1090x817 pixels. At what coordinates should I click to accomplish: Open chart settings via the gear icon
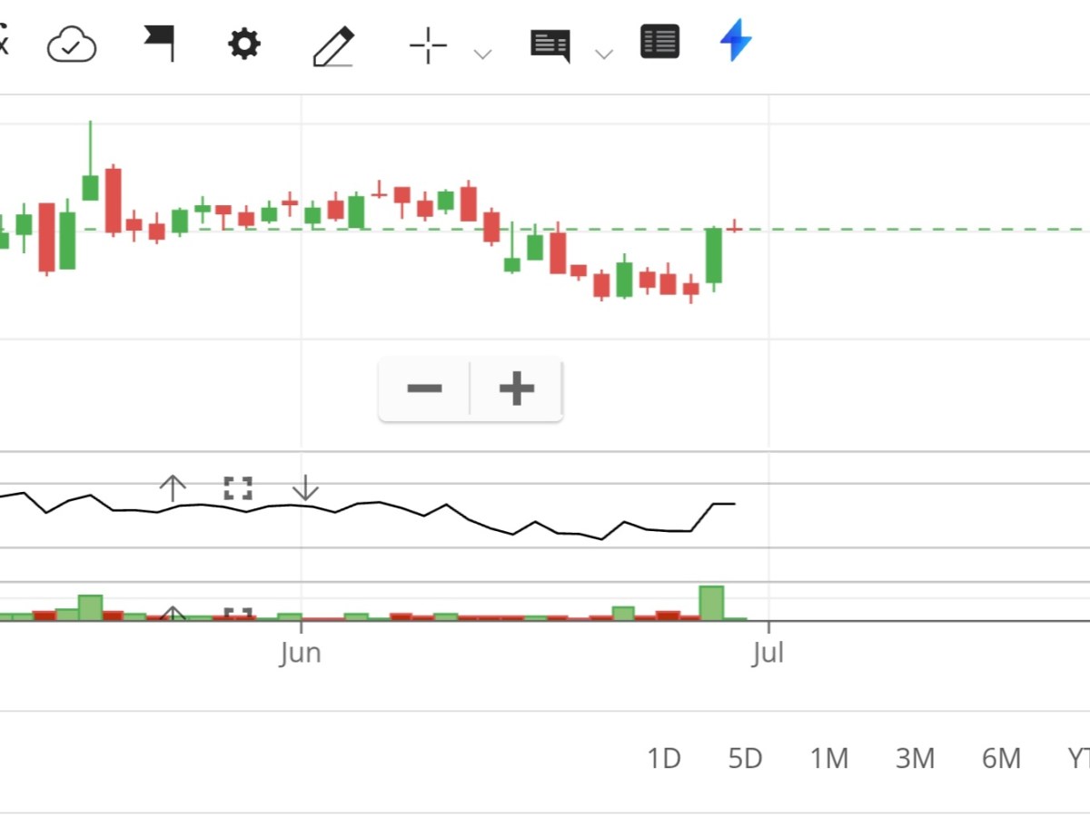tap(242, 42)
